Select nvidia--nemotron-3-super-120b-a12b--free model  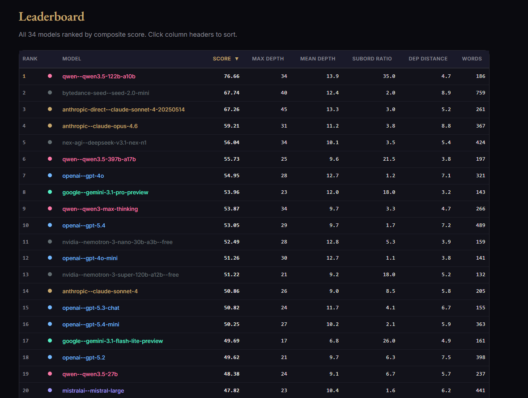(120, 274)
